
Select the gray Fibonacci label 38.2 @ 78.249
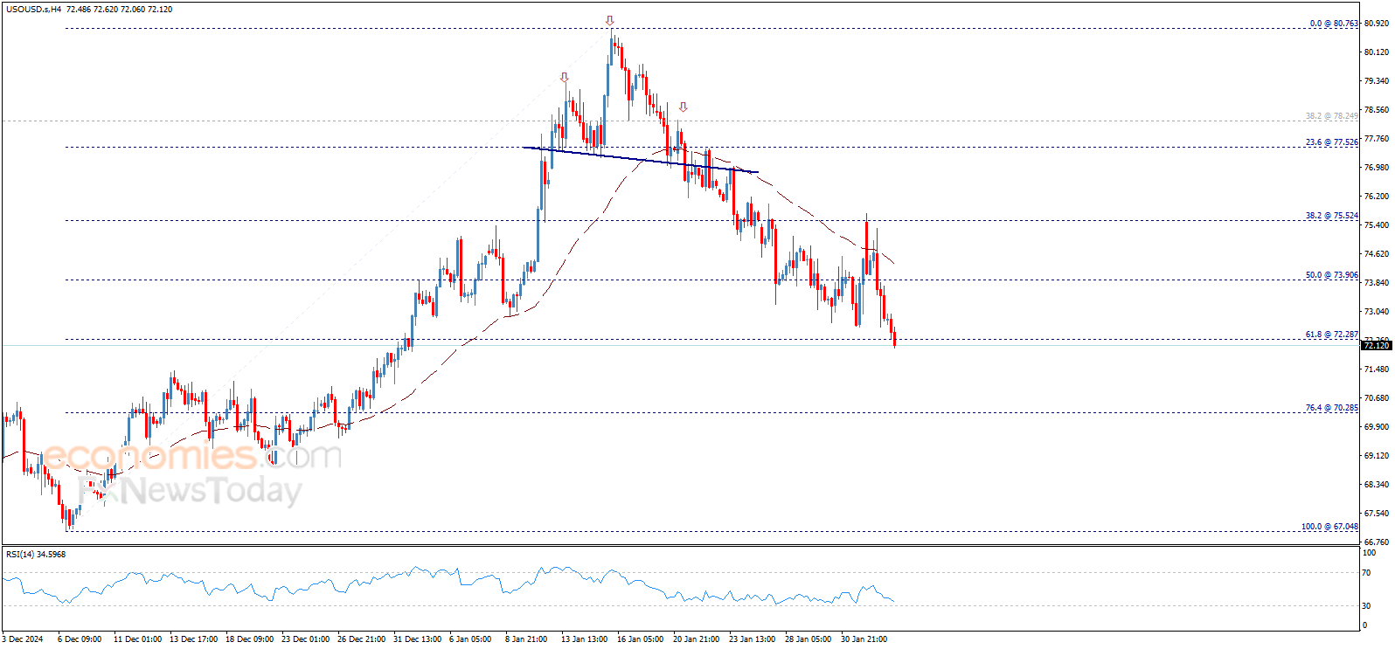pos(1332,116)
